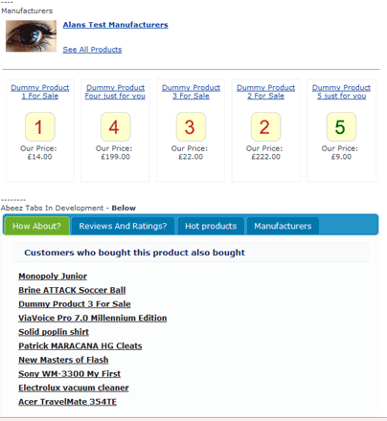Click the number 1 product icon
This screenshot has width=387, height=421.
(40, 126)
